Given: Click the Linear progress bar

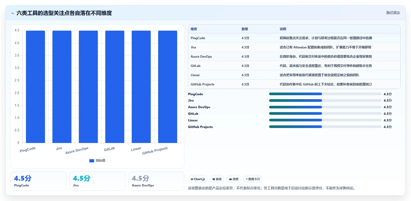Looking at the screenshot, I should (325, 120).
